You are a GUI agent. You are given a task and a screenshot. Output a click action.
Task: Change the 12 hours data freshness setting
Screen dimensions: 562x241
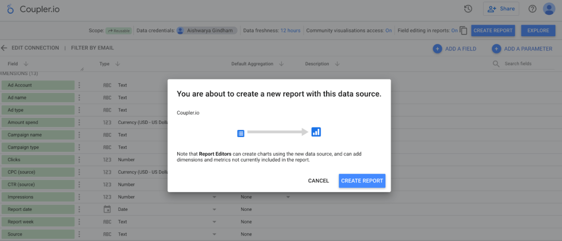coord(290,31)
